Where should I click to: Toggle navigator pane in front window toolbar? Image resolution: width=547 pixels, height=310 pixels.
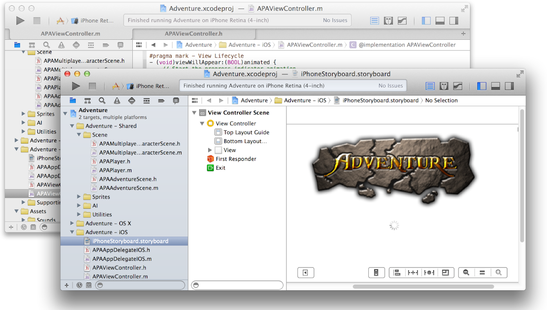tap(482, 86)
